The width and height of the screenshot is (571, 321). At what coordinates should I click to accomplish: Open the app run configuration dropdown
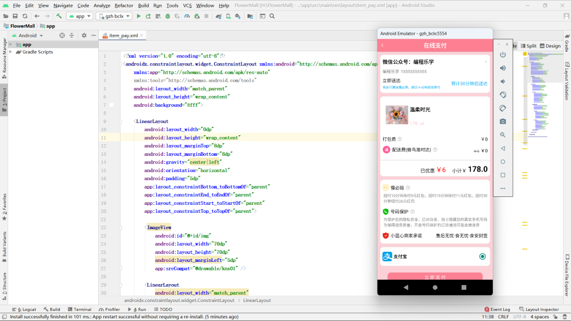[80, 16]
